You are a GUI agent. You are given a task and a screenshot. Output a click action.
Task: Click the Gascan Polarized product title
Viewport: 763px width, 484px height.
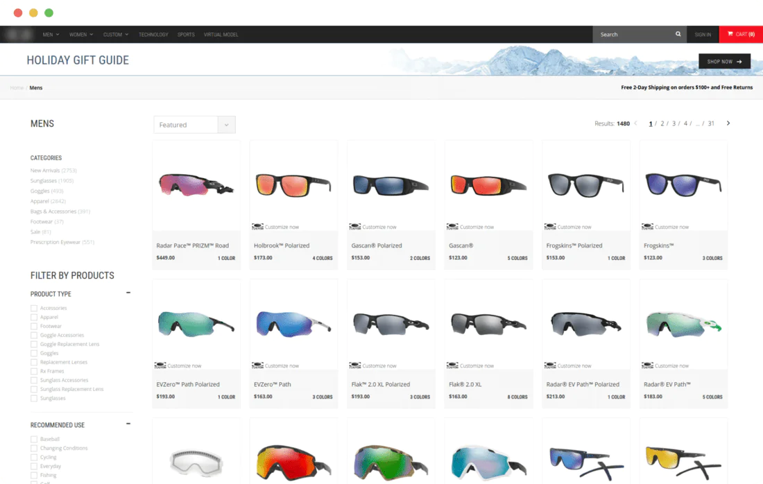(377, 245)
